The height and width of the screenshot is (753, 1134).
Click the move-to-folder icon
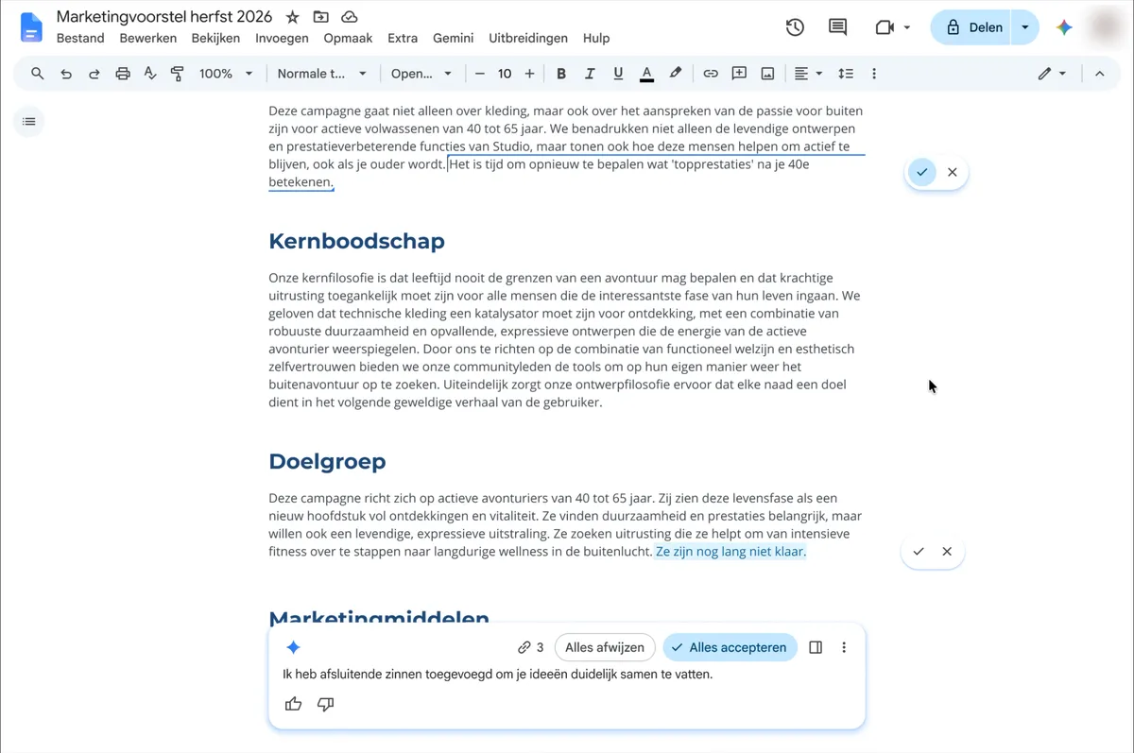pos(321,17)
